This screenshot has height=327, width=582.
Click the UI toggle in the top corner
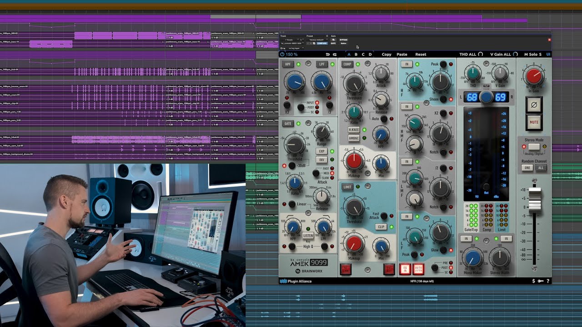click(x=548, y=54)
